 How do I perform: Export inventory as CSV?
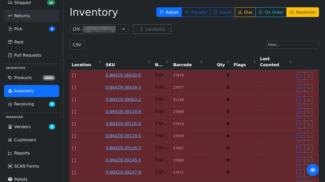click(x=77, y=45)
